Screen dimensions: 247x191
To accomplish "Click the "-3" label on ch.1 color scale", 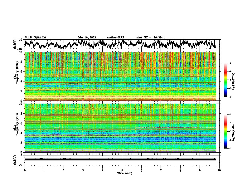I will [x=230, y=63].
